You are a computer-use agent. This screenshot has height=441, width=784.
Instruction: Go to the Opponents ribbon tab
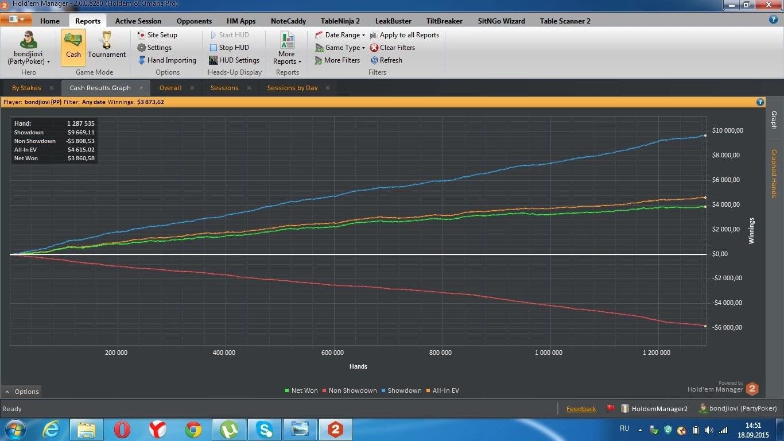[x=194, y=21]
